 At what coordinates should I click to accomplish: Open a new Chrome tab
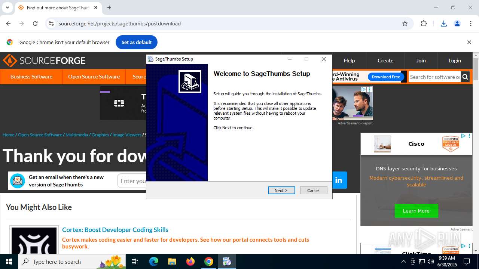click(109, 7)
